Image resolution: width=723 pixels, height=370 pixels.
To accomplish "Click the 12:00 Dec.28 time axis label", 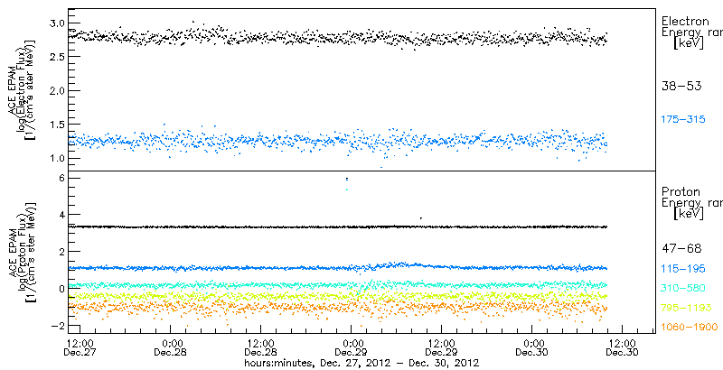I will click(x=261, y=347).
